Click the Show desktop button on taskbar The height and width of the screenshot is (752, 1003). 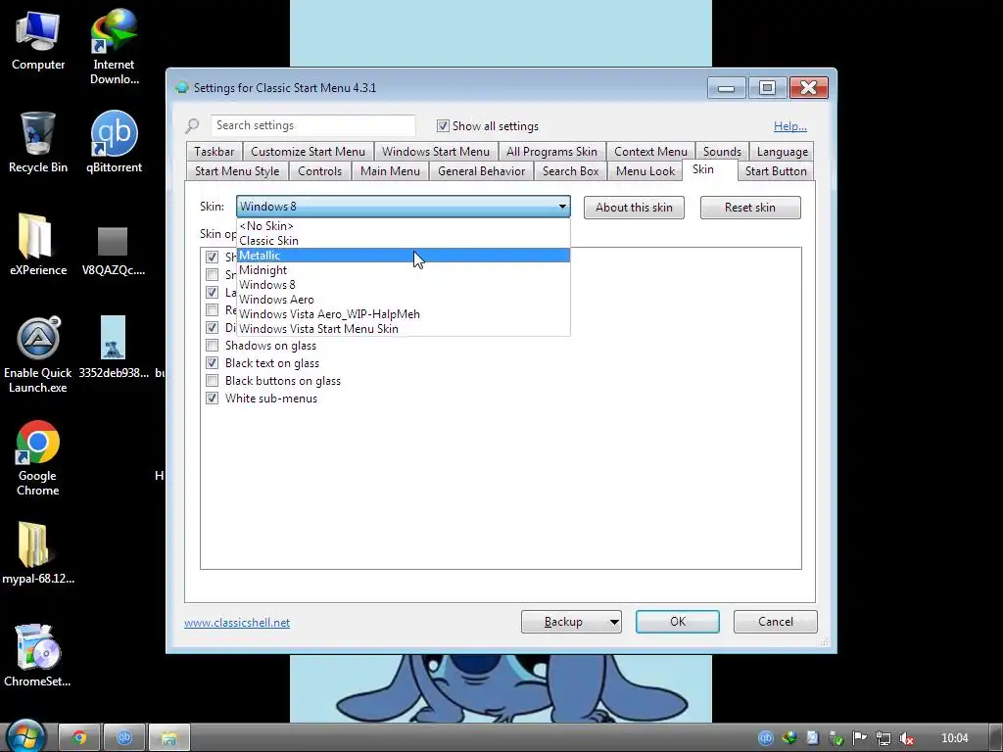point(996,737)
